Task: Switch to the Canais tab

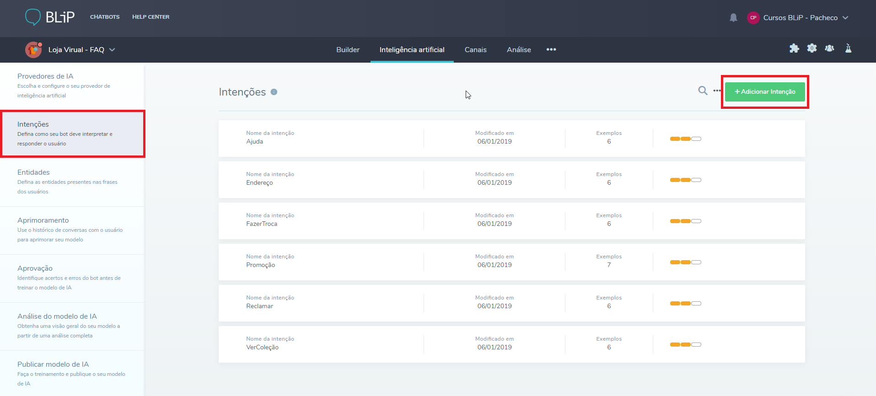Action: 475,50
